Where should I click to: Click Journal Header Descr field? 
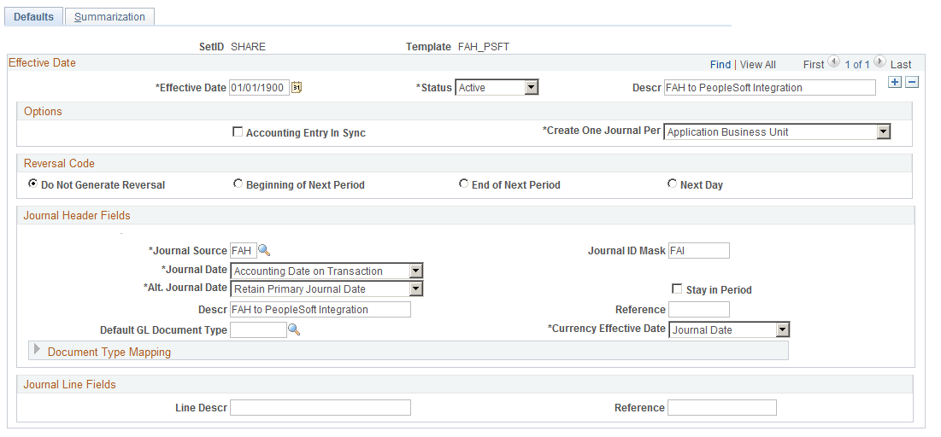[321, 309]
